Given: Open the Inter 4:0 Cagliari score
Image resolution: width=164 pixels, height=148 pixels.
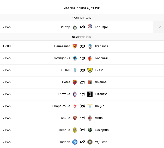Looking at the screenshot, I should [x=82, y=27].
